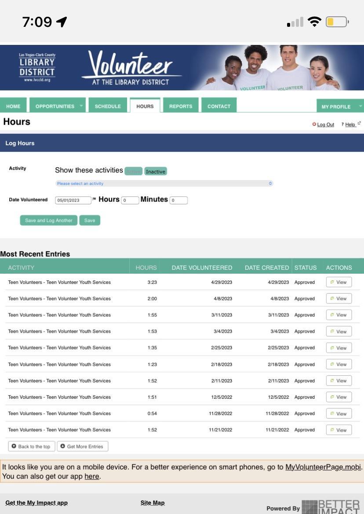Open the date picker calendar icon

[94, 198]
